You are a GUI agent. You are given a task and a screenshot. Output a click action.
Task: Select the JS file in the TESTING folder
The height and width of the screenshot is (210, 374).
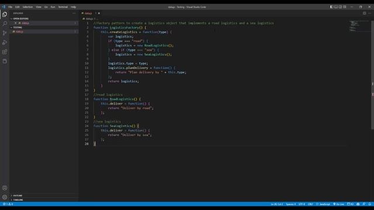click(x=44, y=32)
